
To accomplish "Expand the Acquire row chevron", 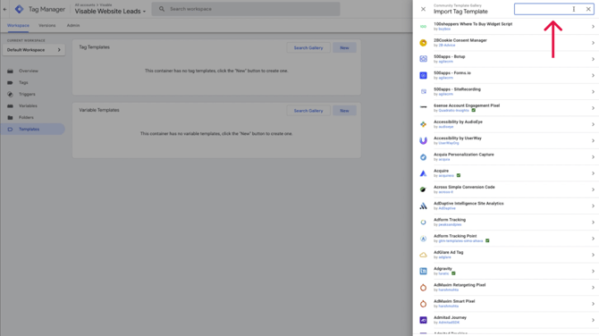I will pyautogui.click(x=593, y=173).
